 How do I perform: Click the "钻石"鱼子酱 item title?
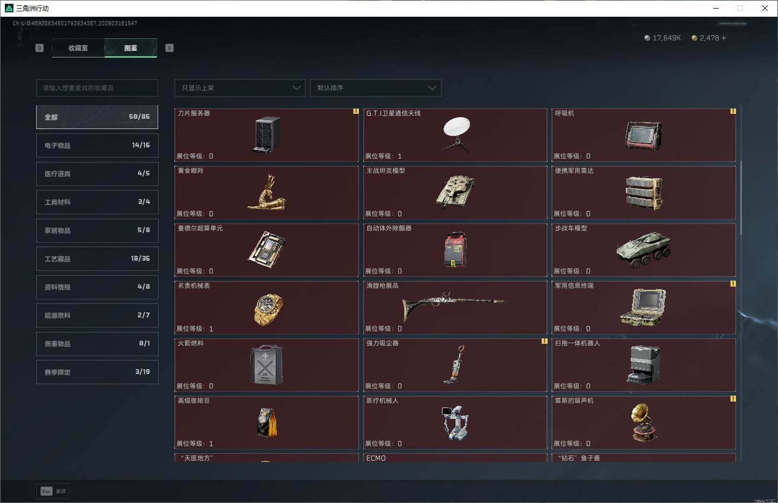pos(578,458)
